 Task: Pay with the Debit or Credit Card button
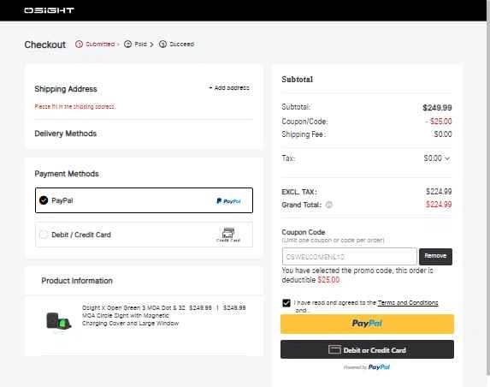click(367, 349)
